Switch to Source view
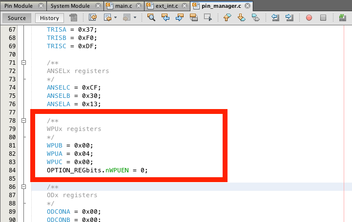The height and width of the screenshot is (222, 352). (17, 18)
